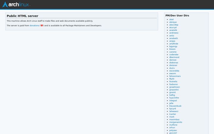The width and height of the screenshot is (214, 134).
Task: Open coderobe user directory
Action: tap(174, 54)
